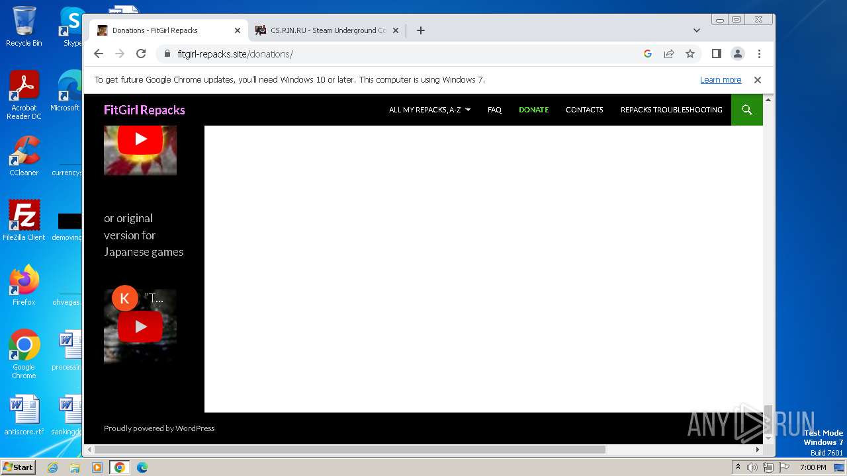Open File Explorer from the taskbar
The width and height of the screenshot is (847, 476).
[75, 467]
